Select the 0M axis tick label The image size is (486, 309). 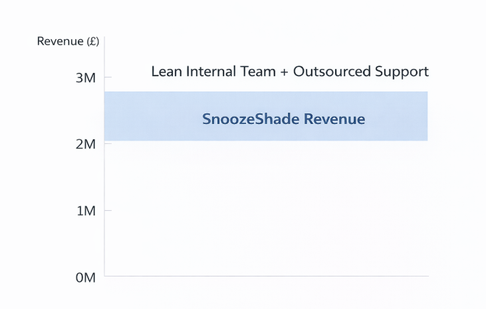click(86, 278)
